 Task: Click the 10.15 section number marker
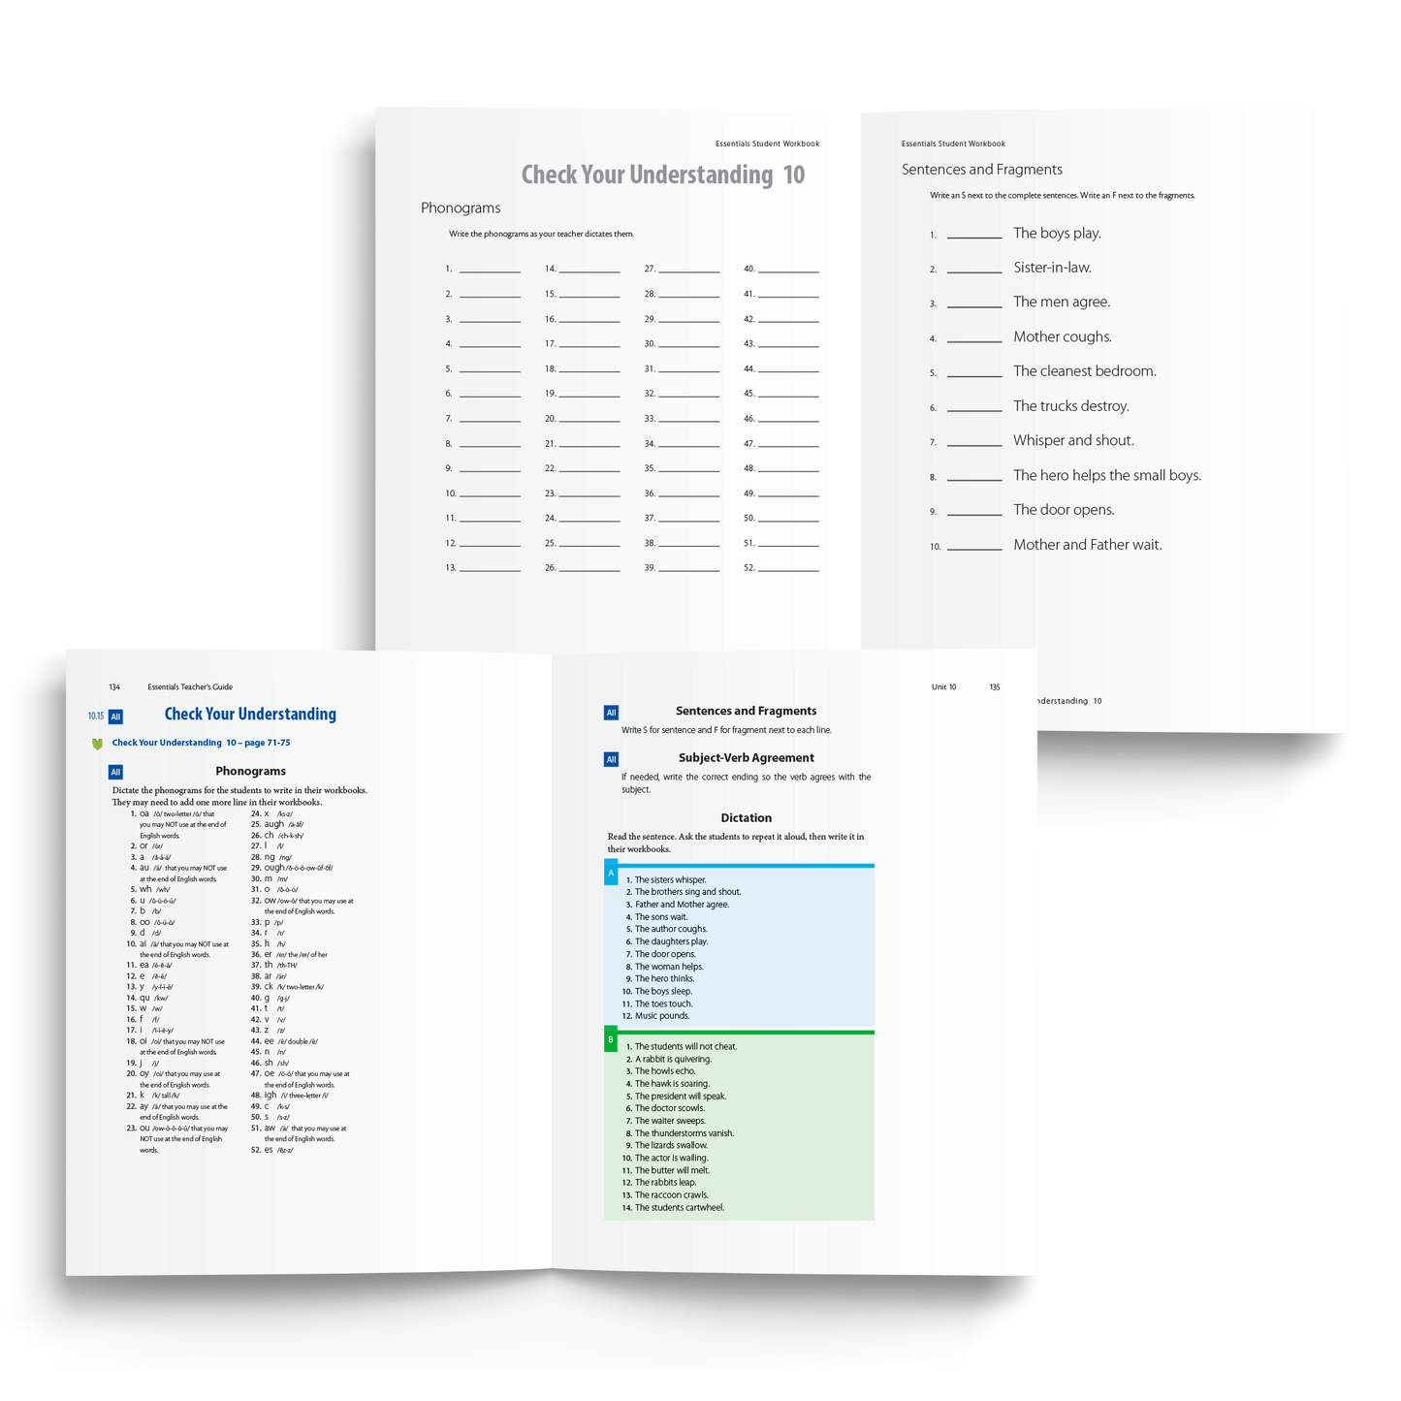pyautogui.click(x=95, y=716)
